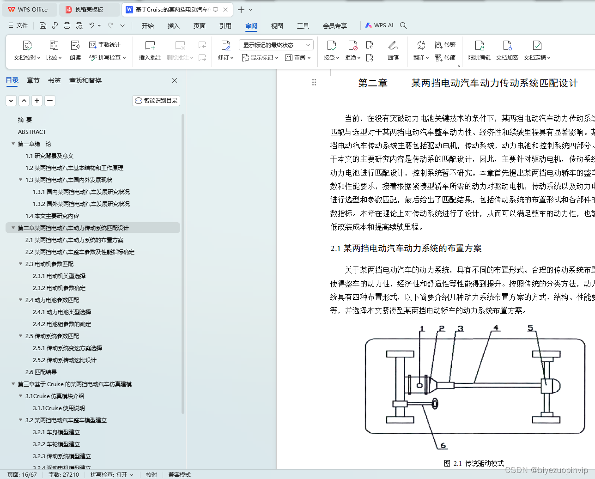Click the navigation pane vertical scrollbar
This screenshot has height=479, width=595.
coord(183,263)
